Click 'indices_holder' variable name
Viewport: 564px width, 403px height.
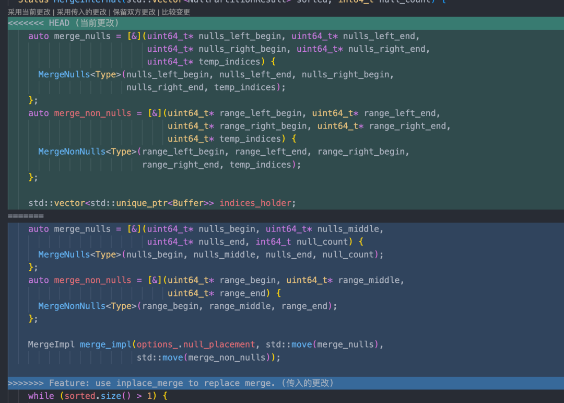point(255,203)
